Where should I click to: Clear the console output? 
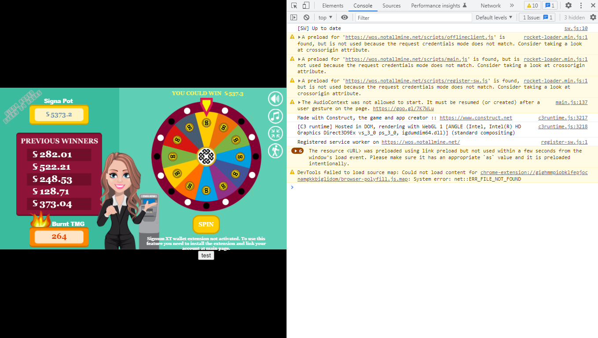point(307,17)
